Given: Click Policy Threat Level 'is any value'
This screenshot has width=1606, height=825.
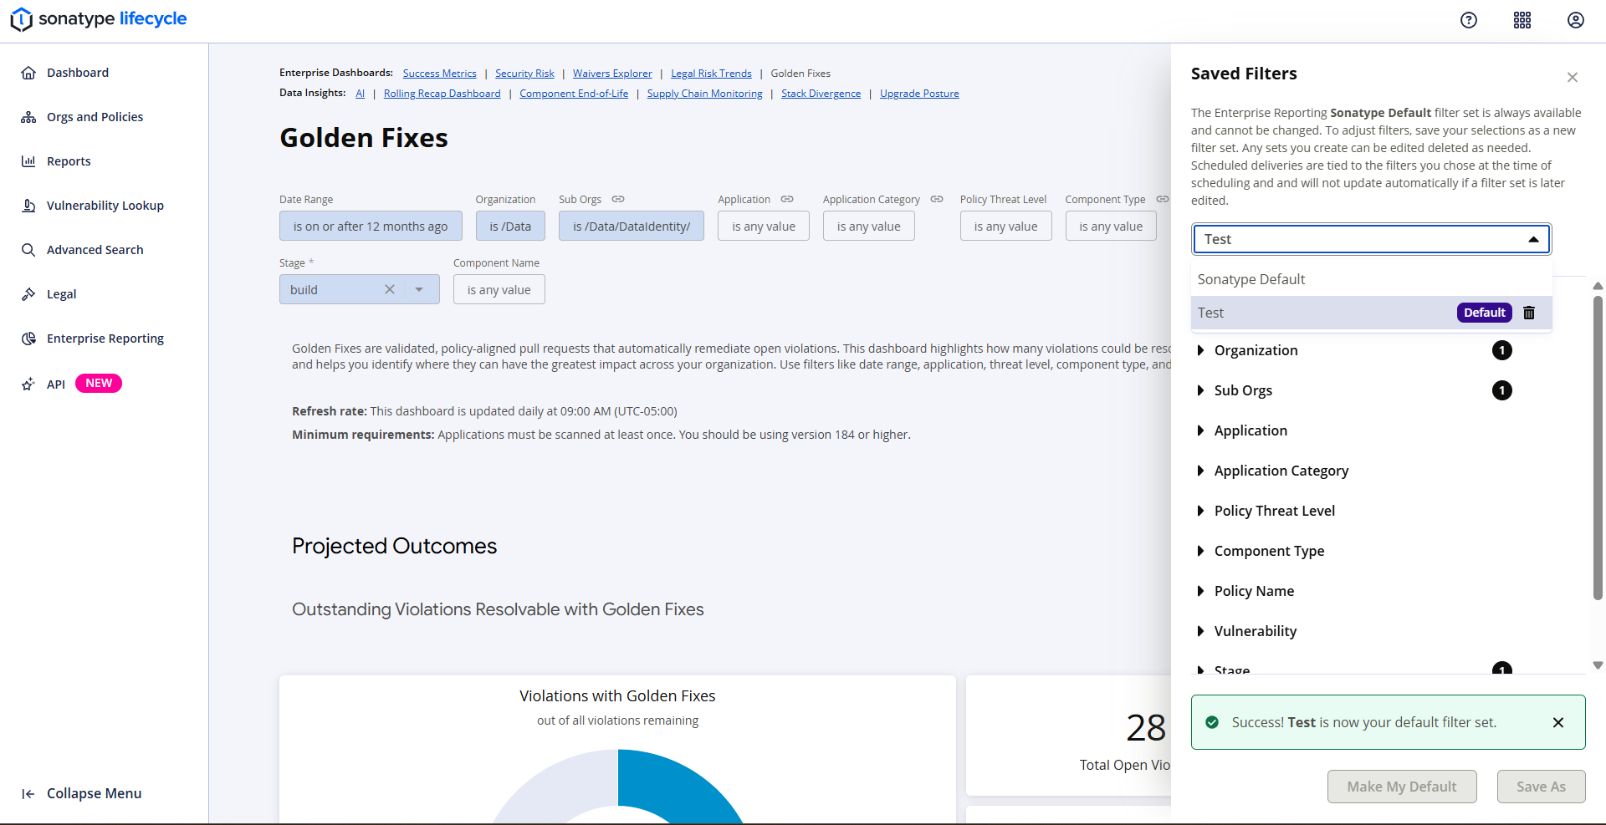Looking at the screenshot, I should 1006,226.
